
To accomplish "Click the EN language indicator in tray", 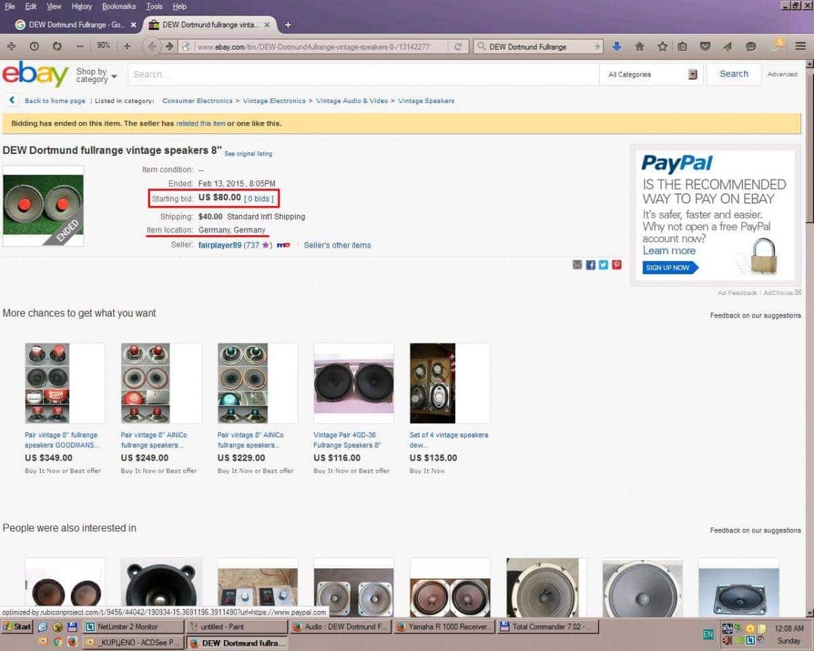I will (x=708, y=635).
